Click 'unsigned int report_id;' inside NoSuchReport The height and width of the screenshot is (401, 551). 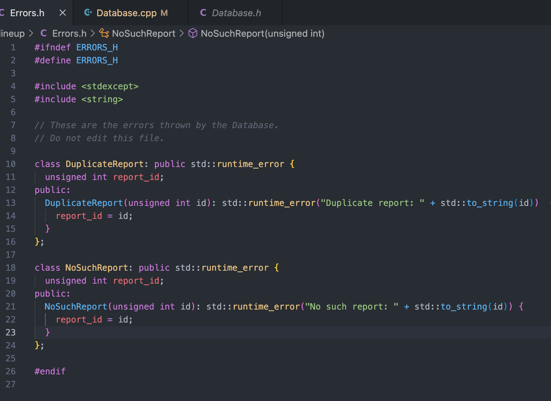[104, 281]
